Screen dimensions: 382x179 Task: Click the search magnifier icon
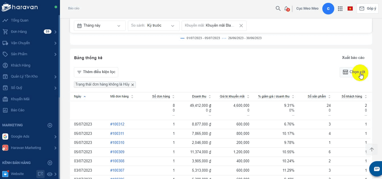click(278, 8)
